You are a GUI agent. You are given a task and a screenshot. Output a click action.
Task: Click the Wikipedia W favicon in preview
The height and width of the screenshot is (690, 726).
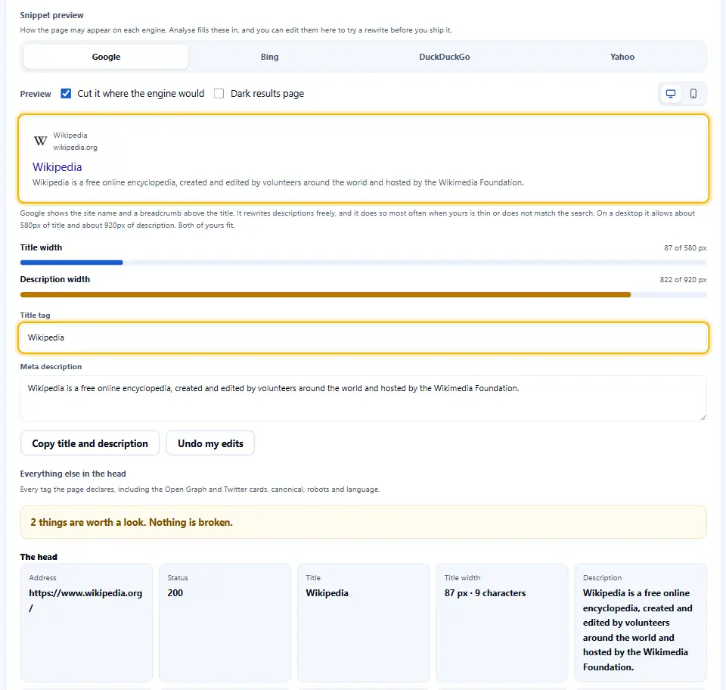pos(40,141)
